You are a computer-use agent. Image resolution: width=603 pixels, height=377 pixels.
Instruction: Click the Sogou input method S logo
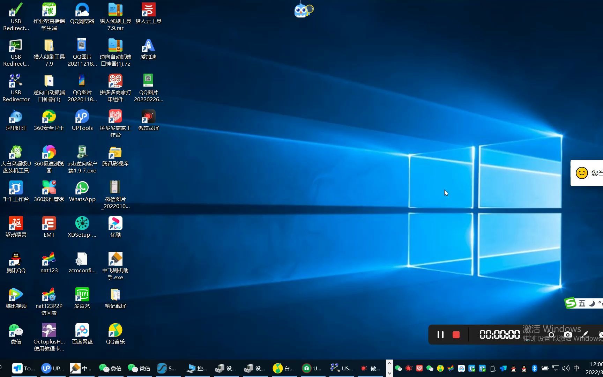pyautogui.click(x=570, y=303)
